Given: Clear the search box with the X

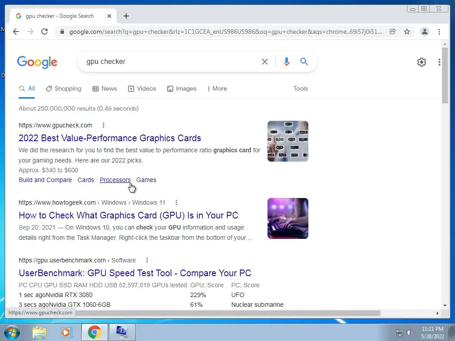Looking at the screenshot, I should (265, 62).
